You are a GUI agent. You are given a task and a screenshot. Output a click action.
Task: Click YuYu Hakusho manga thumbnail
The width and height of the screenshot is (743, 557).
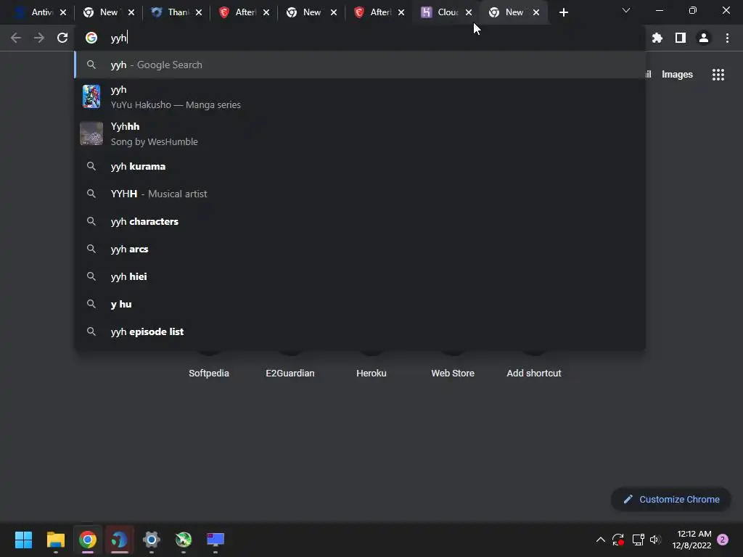(x=91, y=96)
